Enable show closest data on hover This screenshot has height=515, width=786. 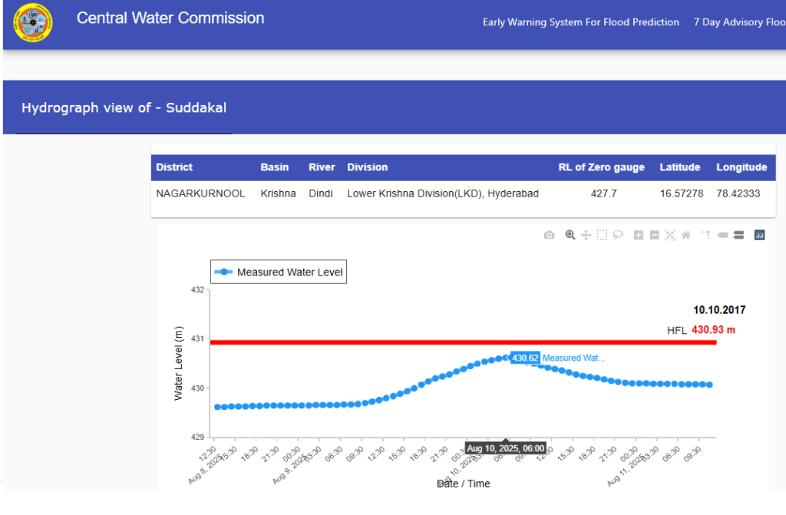tap(722, 235)
